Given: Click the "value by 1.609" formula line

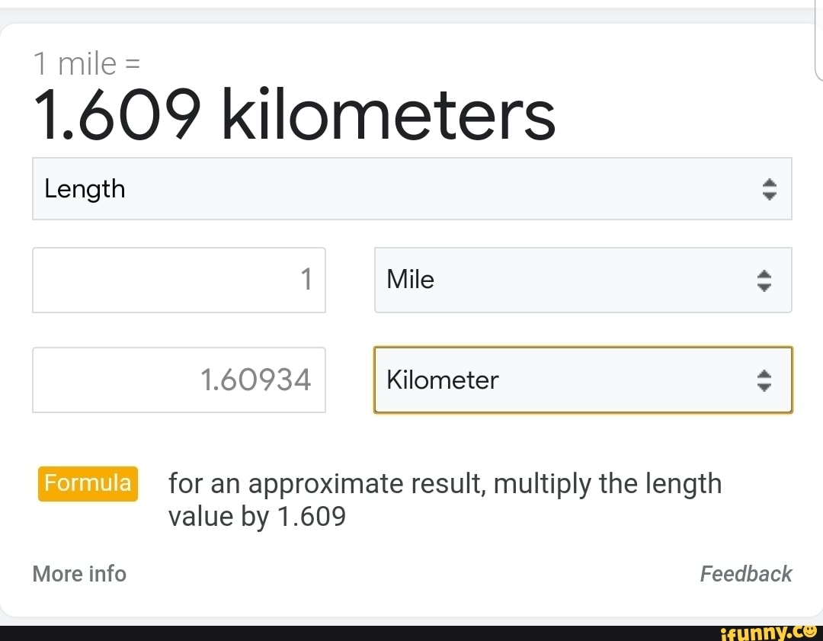Looking at the screenshot, I should point(257,517).
